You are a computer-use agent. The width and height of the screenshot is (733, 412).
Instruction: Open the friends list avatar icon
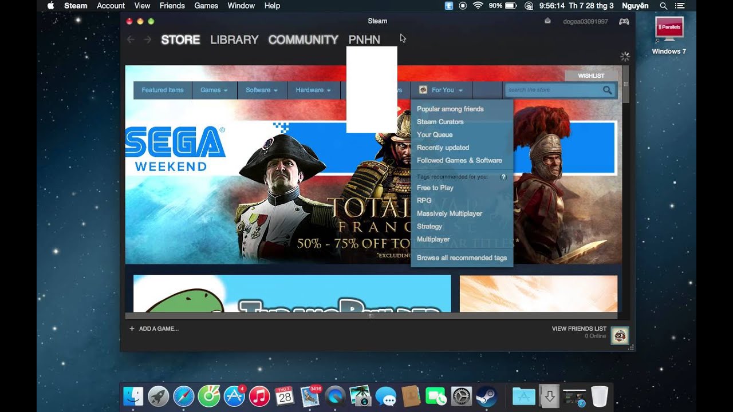pyautogui.click(x=620, y=335)
